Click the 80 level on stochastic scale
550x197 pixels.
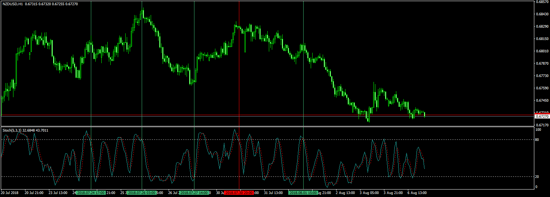538,140
